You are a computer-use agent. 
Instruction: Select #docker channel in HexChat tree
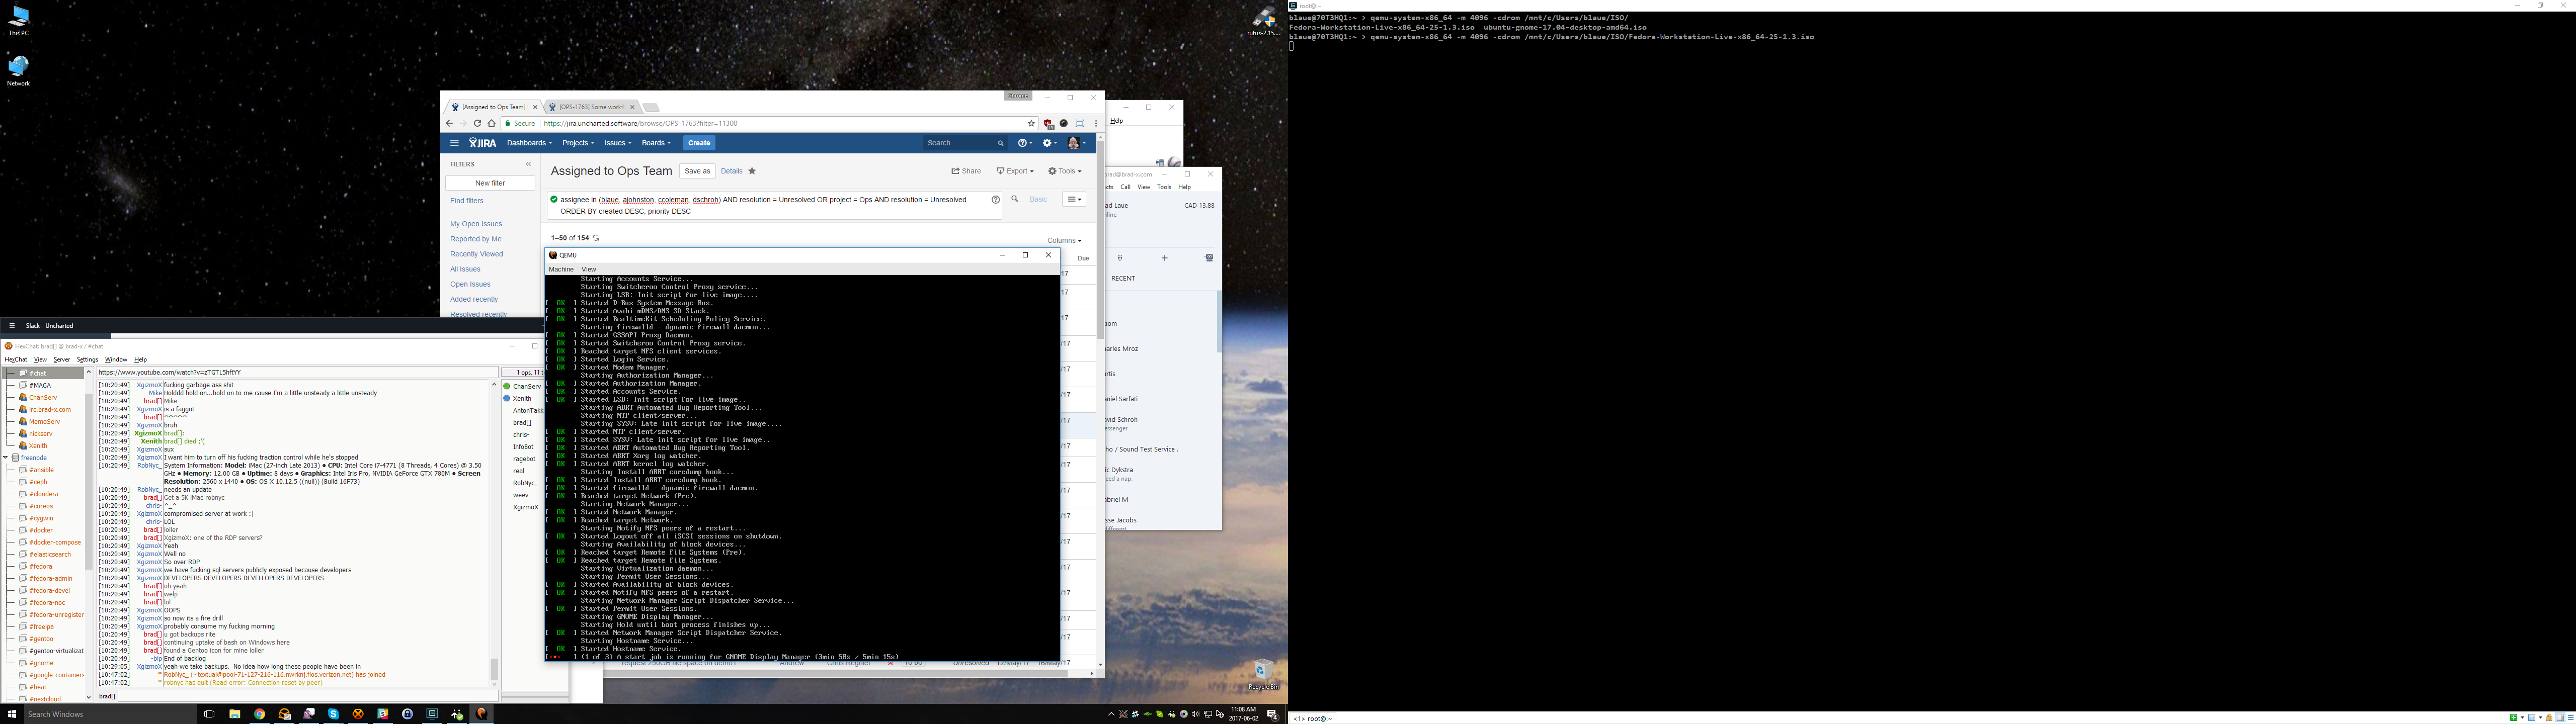[x=41, y=530]
